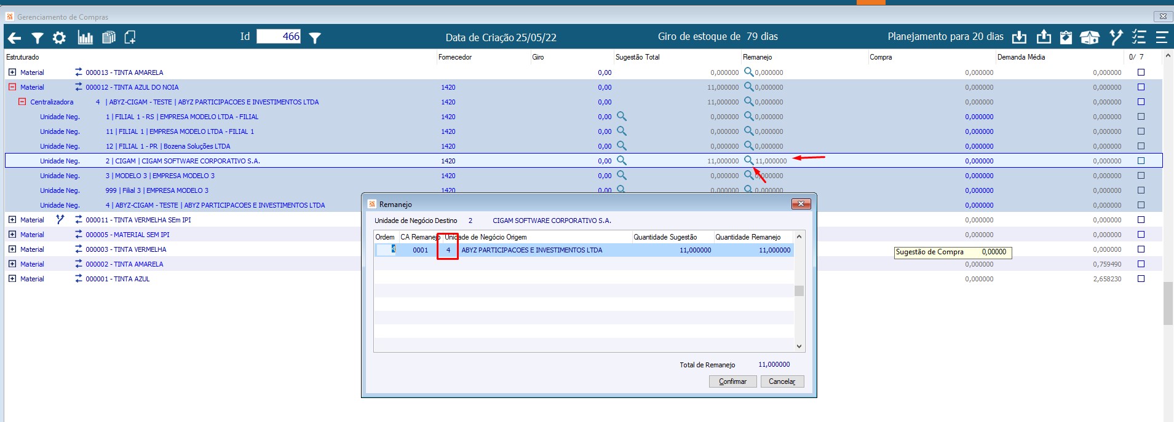The width and height of the screenshot is (1174, 422).
Task: Tick the checkbox on Centralizadora ABYZ-CIGAM row
Action: point(1141,102)
